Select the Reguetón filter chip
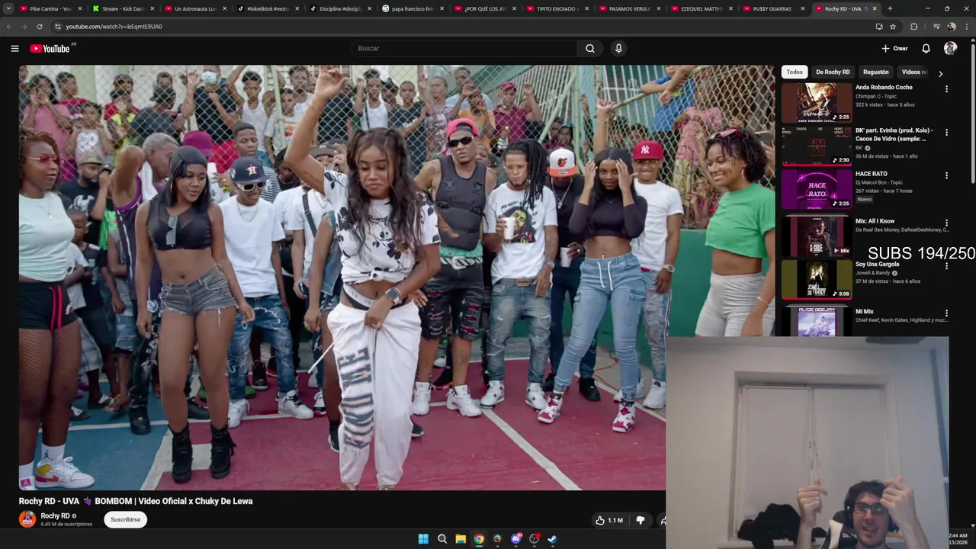 875,72
